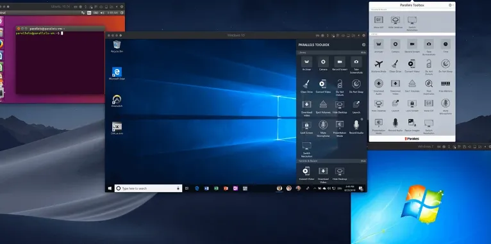Hide the Favorite & Recent section in Windows toolbox
This screenshot has height=244, width=491.
[x=363, y=161]
